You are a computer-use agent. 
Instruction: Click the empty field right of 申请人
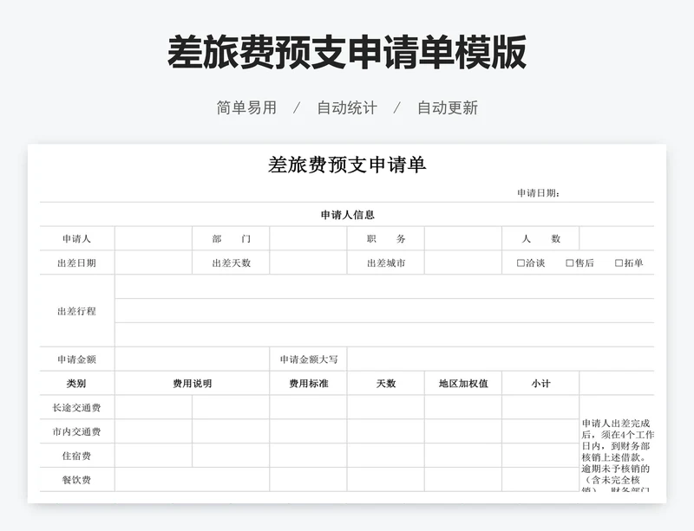[x=153, y=239]
